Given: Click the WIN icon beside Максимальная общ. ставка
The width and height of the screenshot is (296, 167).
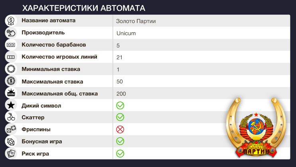Looking at the screenshot, I should (x=11, y=93).
